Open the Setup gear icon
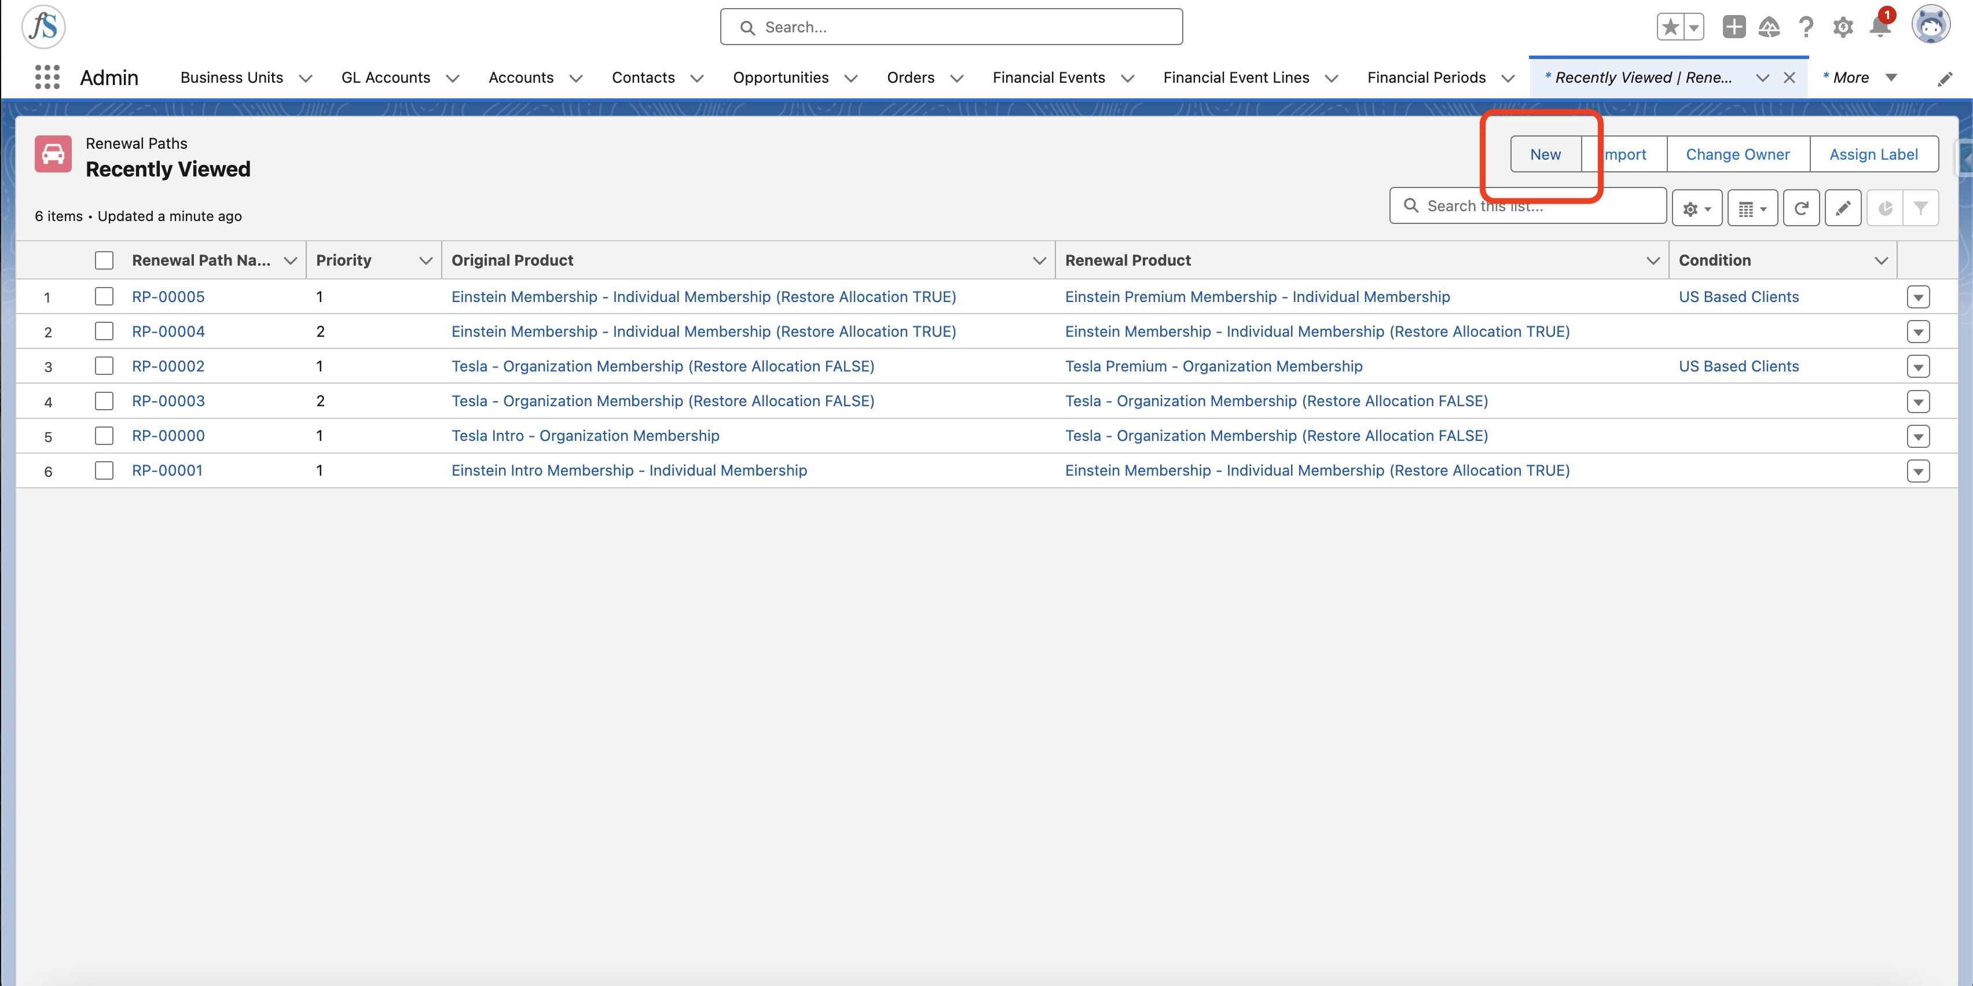 [x=1843, y=28]
